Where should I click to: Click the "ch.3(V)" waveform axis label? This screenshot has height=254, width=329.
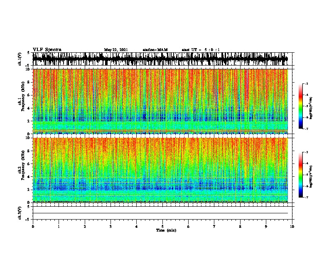(20, 213)
